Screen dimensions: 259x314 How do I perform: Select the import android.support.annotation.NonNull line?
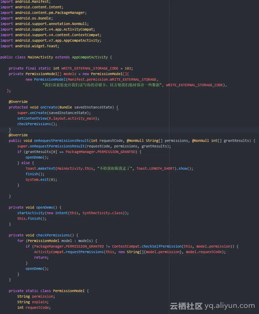point(44,24)
